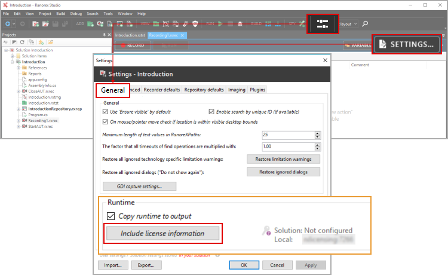Click the second blue build icon
The image size is (448, 275).
coord(278,24)
